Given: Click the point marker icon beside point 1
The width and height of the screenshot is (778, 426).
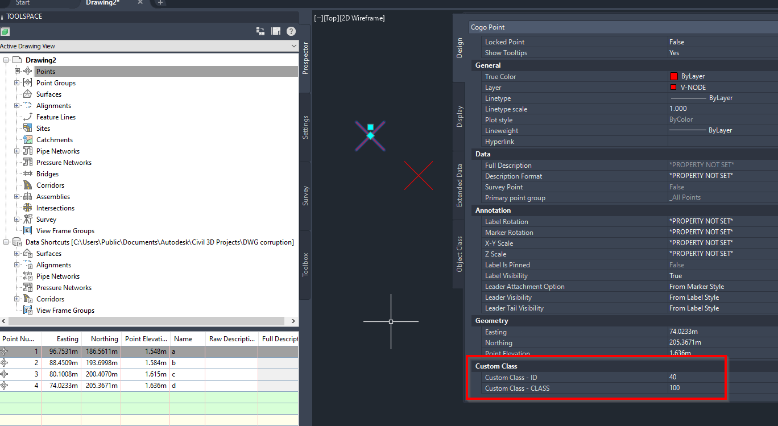Looking at the screenshot, I should pyautogui.click(x=6, y=351).
